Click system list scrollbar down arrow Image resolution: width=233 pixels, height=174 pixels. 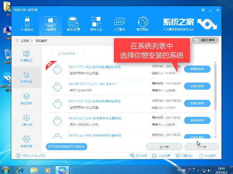point(216,137)
